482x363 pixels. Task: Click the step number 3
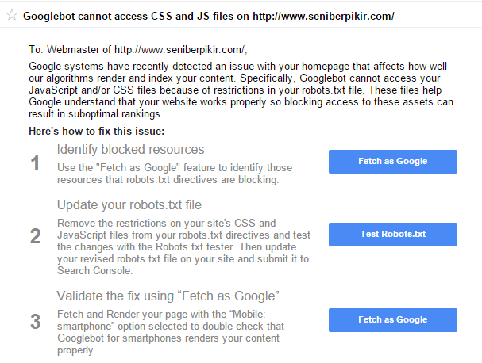[36, 322]
